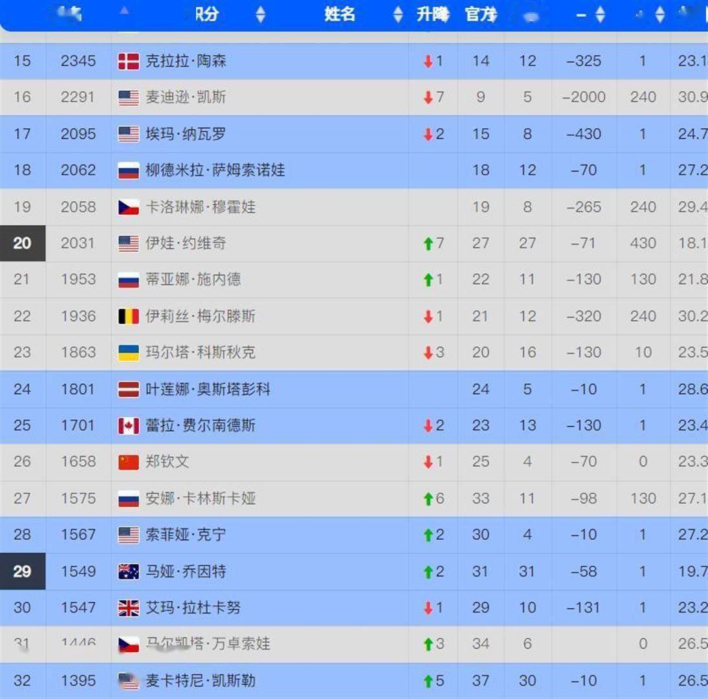Toggle sort arrows next to the – column header
The image size is (708, 699).
(600, 14)
